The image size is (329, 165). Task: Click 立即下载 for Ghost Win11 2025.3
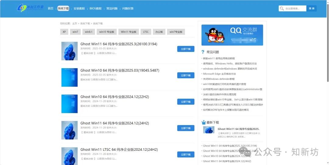(186, 49)
